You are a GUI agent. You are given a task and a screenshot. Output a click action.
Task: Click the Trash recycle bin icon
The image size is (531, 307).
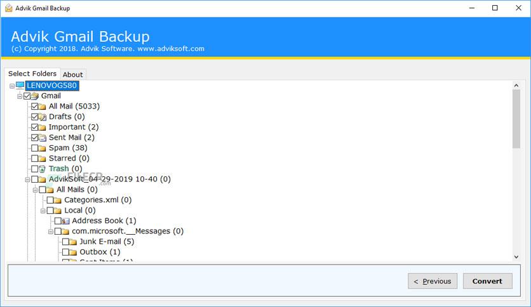(42, 169)
